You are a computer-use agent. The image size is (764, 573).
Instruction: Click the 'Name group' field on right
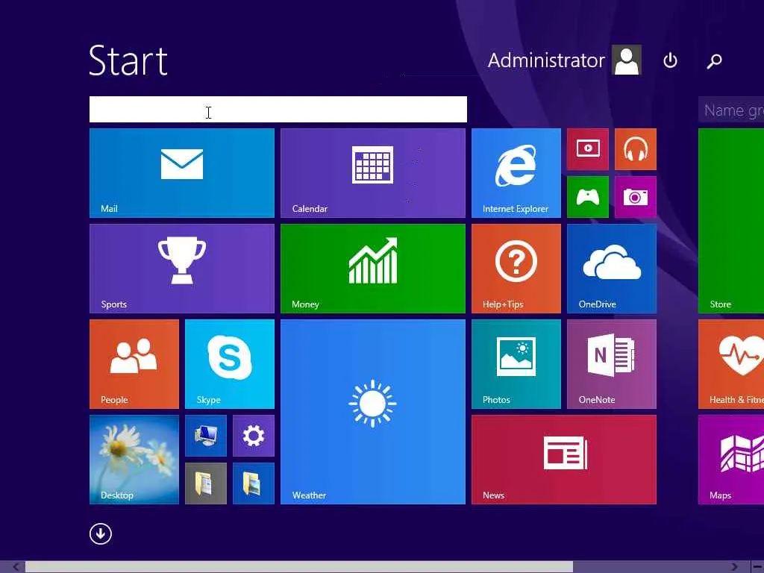(731, 110)
